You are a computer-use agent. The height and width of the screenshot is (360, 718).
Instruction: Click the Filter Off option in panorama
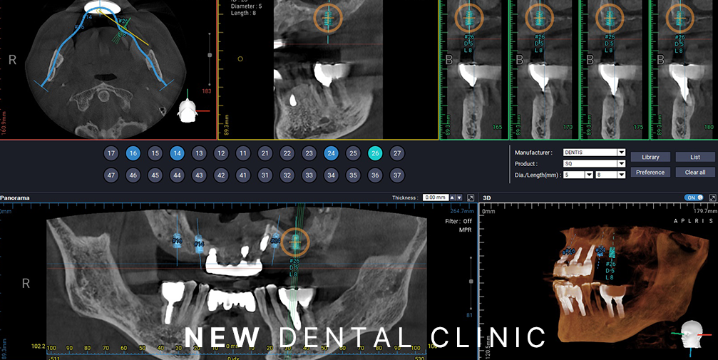pyautogui.click(x=458, y=221)
